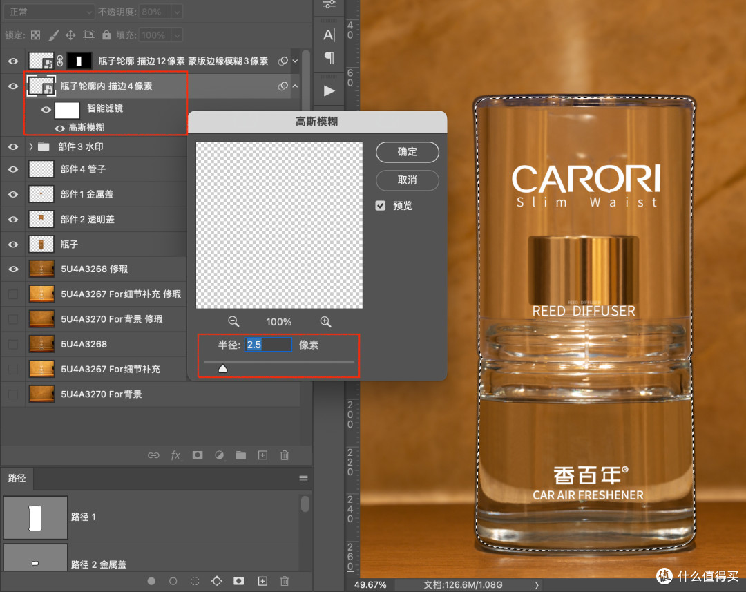This screenshot has width=746, height=592.
Task: Click make work path from selection icon
Action: [216, 581]
